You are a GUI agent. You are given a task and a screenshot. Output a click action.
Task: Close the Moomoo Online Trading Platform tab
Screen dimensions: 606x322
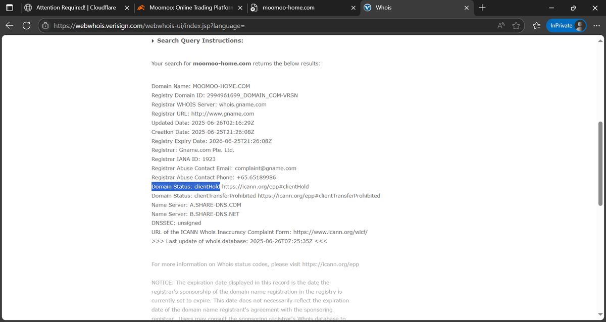click(239, 8)
